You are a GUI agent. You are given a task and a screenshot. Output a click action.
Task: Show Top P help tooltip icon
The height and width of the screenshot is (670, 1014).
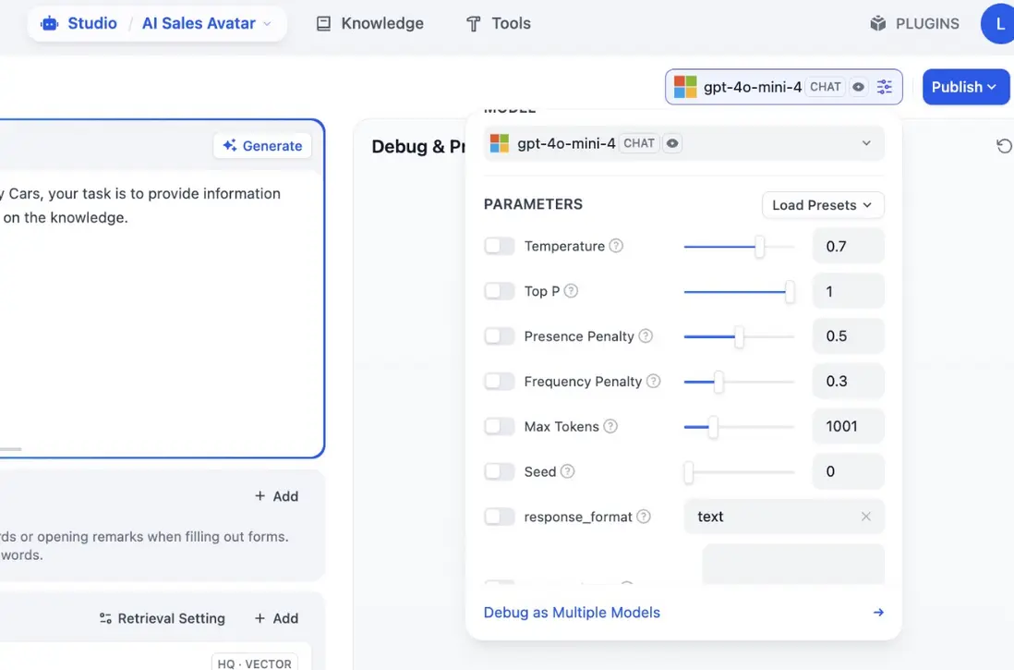pyautogui.click(x=571, y=291)
